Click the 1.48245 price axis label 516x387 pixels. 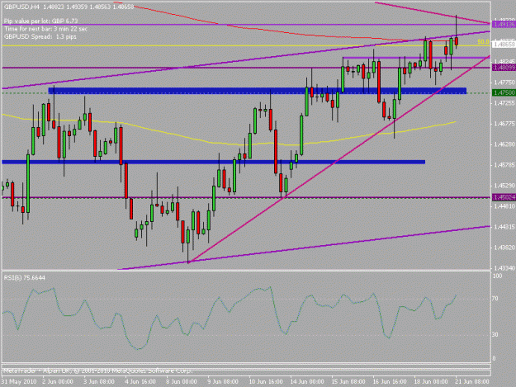(504, 62)
